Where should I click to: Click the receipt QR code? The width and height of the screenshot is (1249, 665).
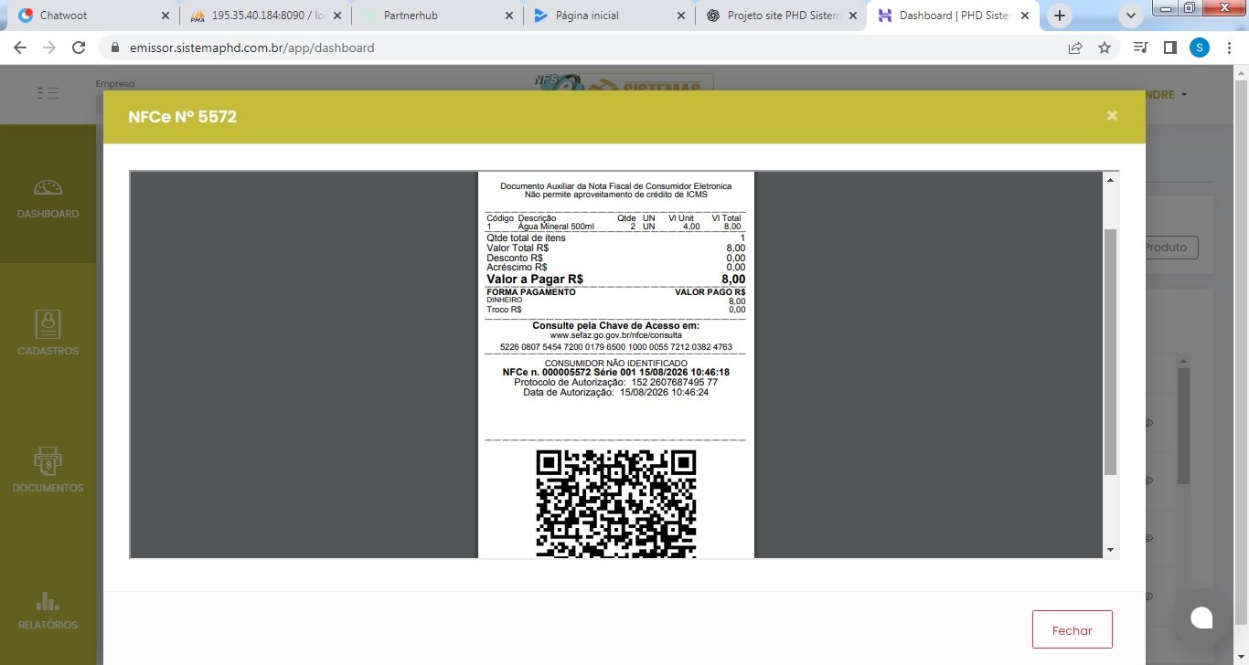tap(615, 503)
